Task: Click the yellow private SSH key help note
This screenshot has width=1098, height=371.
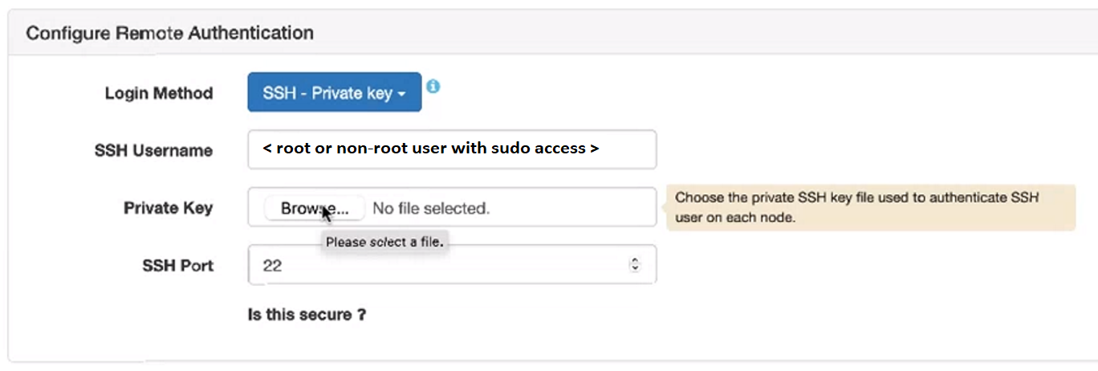Action: coord(871,207)
